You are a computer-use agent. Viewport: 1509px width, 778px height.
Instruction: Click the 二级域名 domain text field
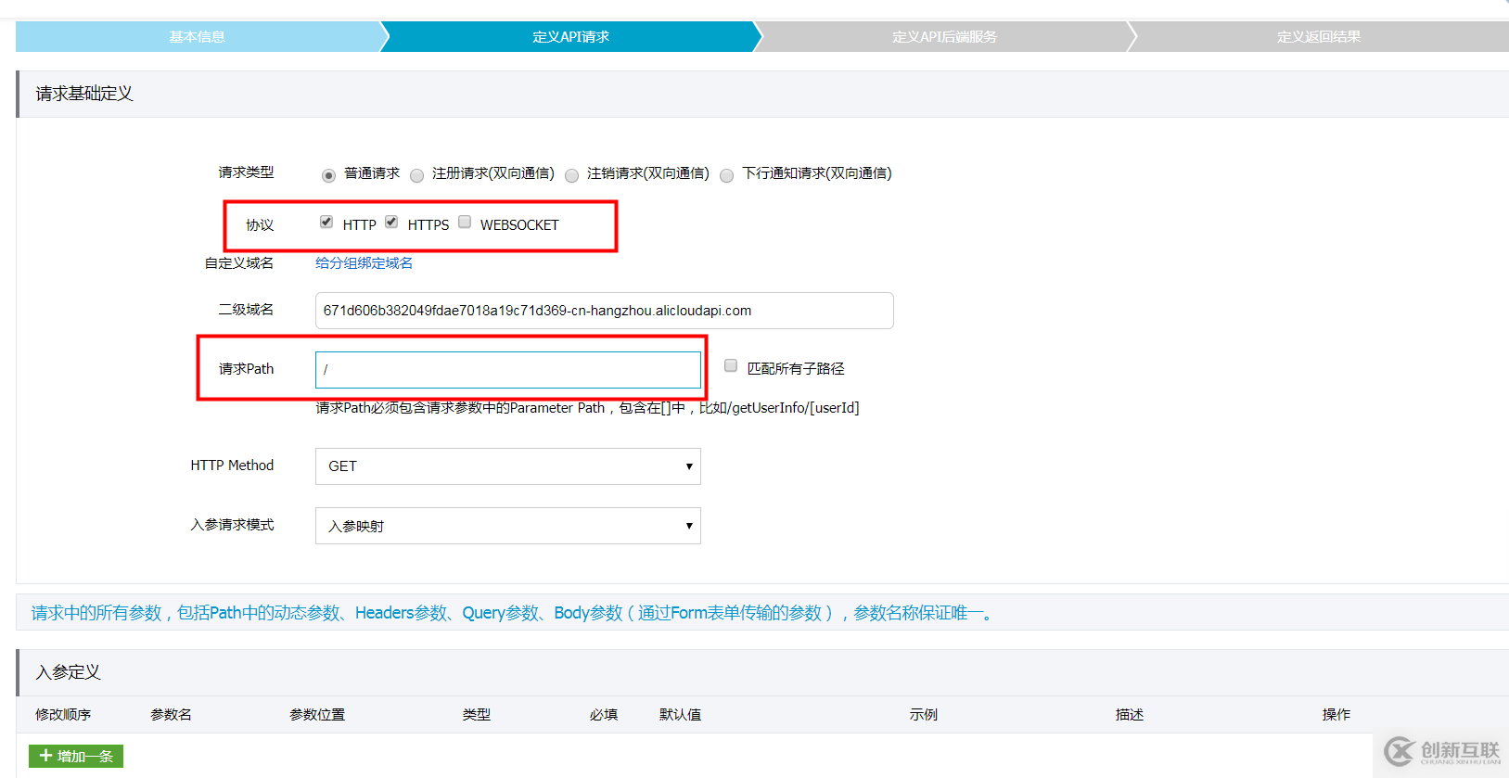click(605, 311)
